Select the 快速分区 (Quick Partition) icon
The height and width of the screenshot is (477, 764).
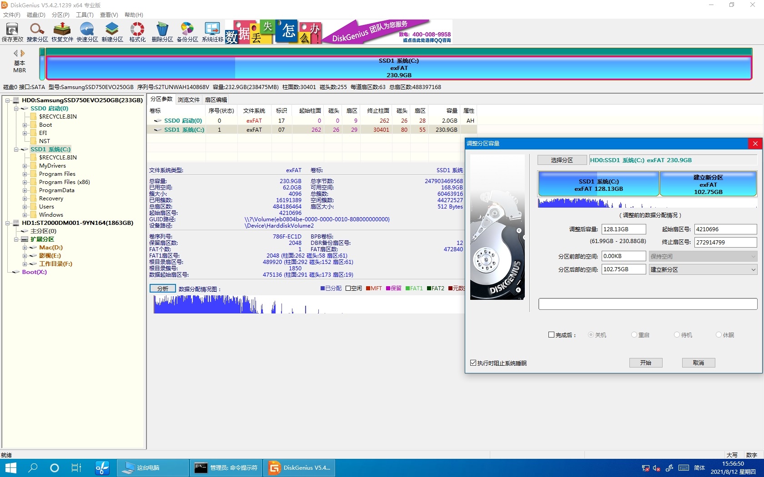(87, 32)
